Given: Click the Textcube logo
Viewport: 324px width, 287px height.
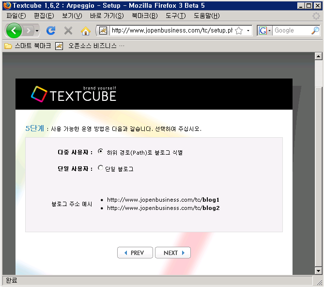Looking at the screenshot, I should click(x=74, y=94).
